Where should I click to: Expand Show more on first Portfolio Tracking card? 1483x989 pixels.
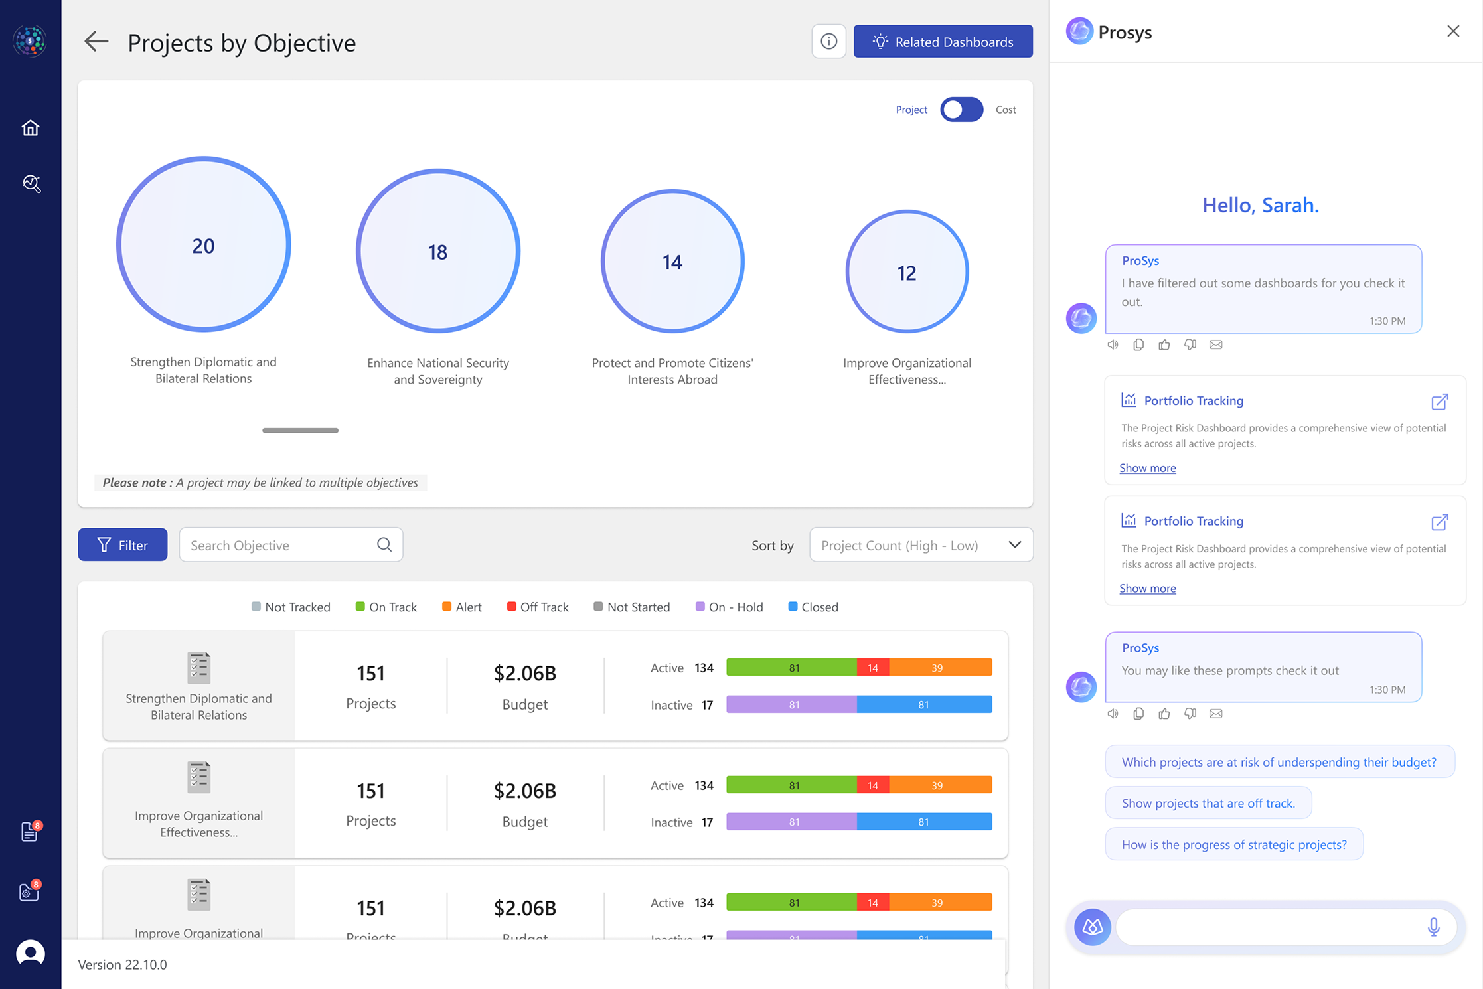coord(1147,468)
